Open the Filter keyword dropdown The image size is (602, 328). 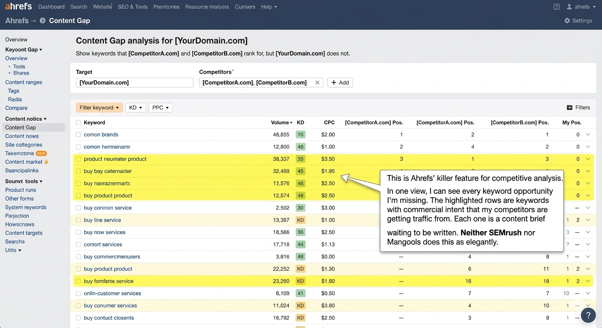[x=99, y=108]
